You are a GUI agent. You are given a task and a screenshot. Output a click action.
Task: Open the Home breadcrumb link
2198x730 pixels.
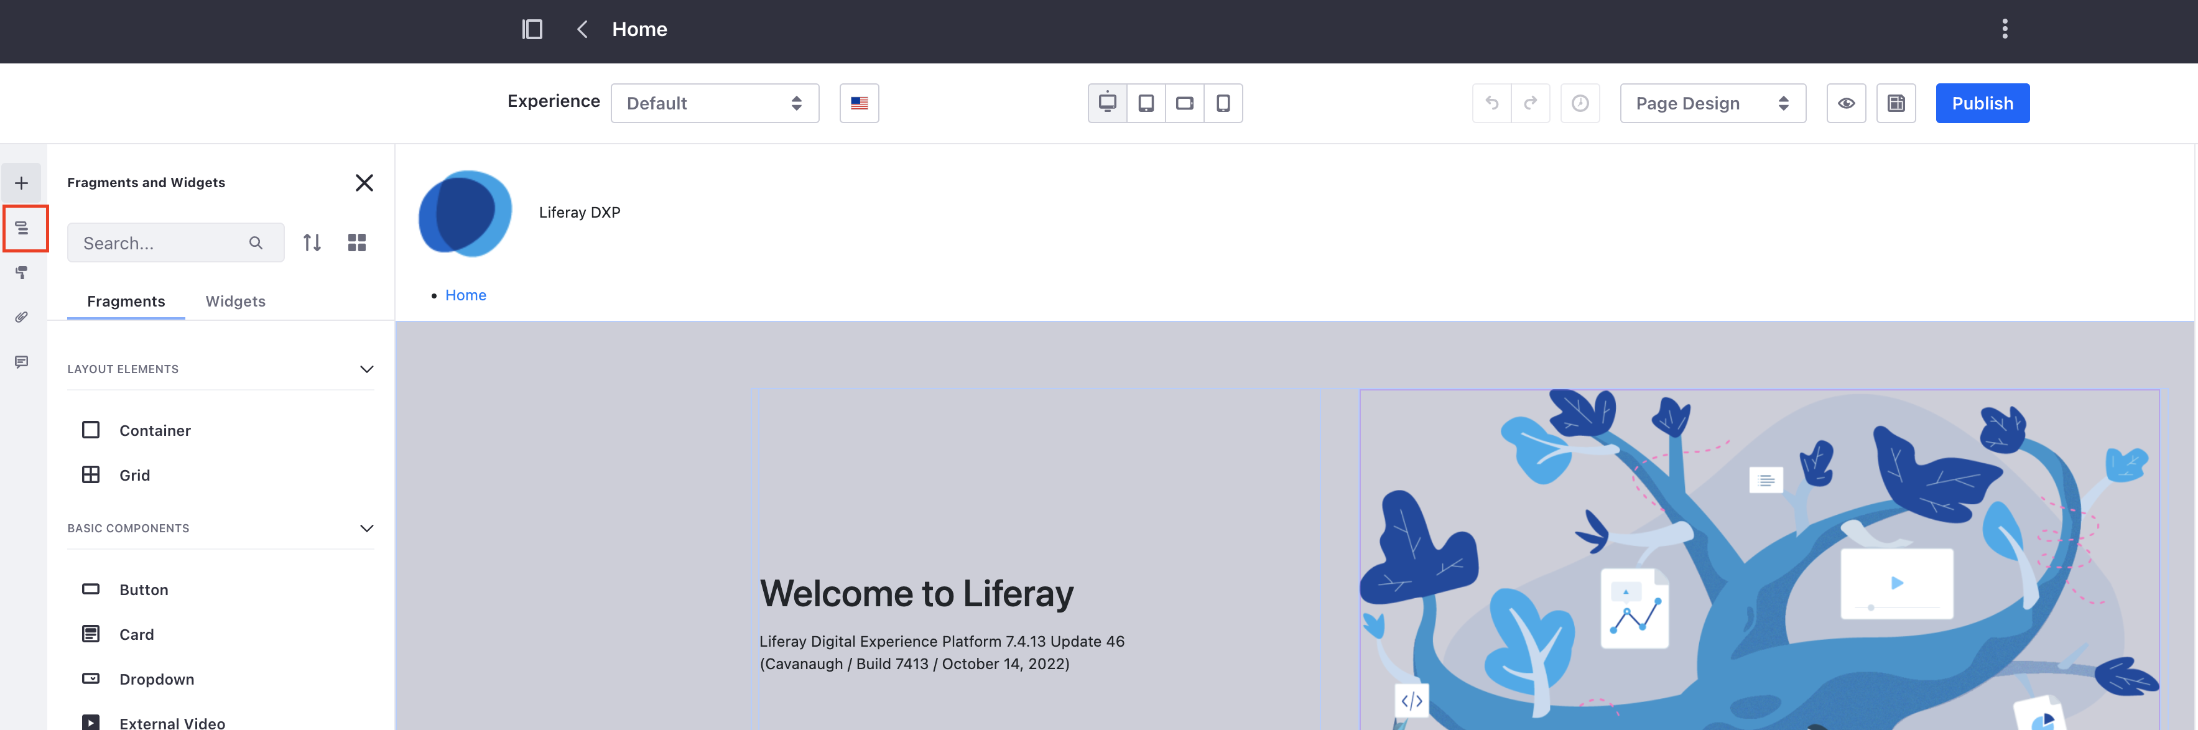tap(465, 295)
